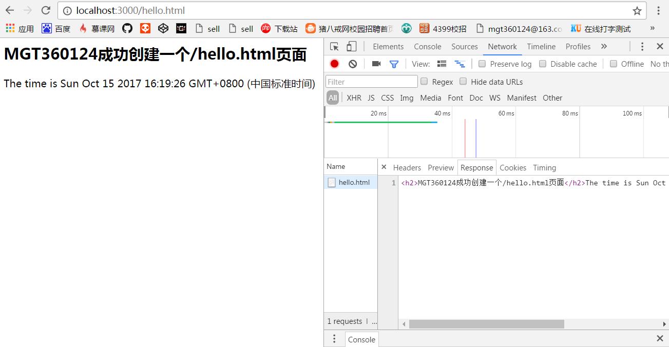Toggle the device toolbar icon
The width and height of the screenshot is (669, 347).
point(352,46)
